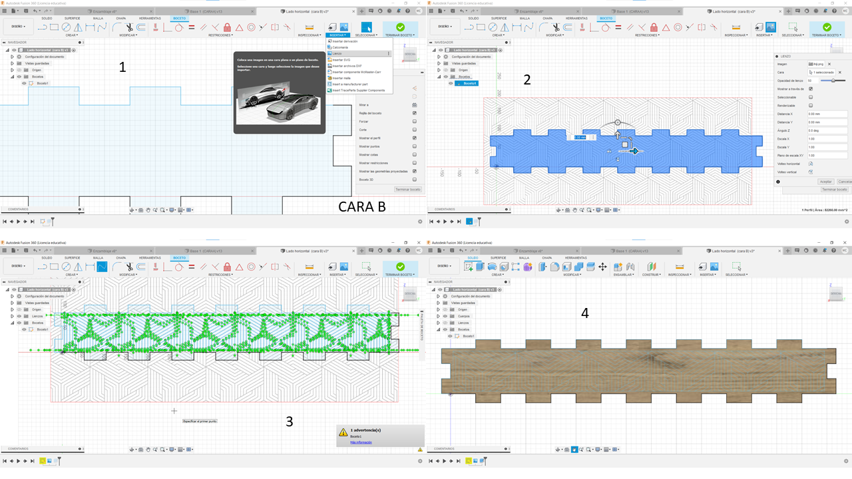Select the Fillet sketch tool in panel 1
The image size is (852, 479).
point(117,27)
